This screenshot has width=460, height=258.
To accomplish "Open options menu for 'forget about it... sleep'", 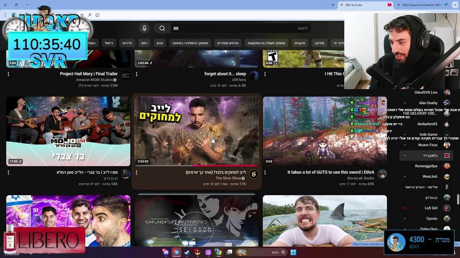I will (x=137, y=74).
